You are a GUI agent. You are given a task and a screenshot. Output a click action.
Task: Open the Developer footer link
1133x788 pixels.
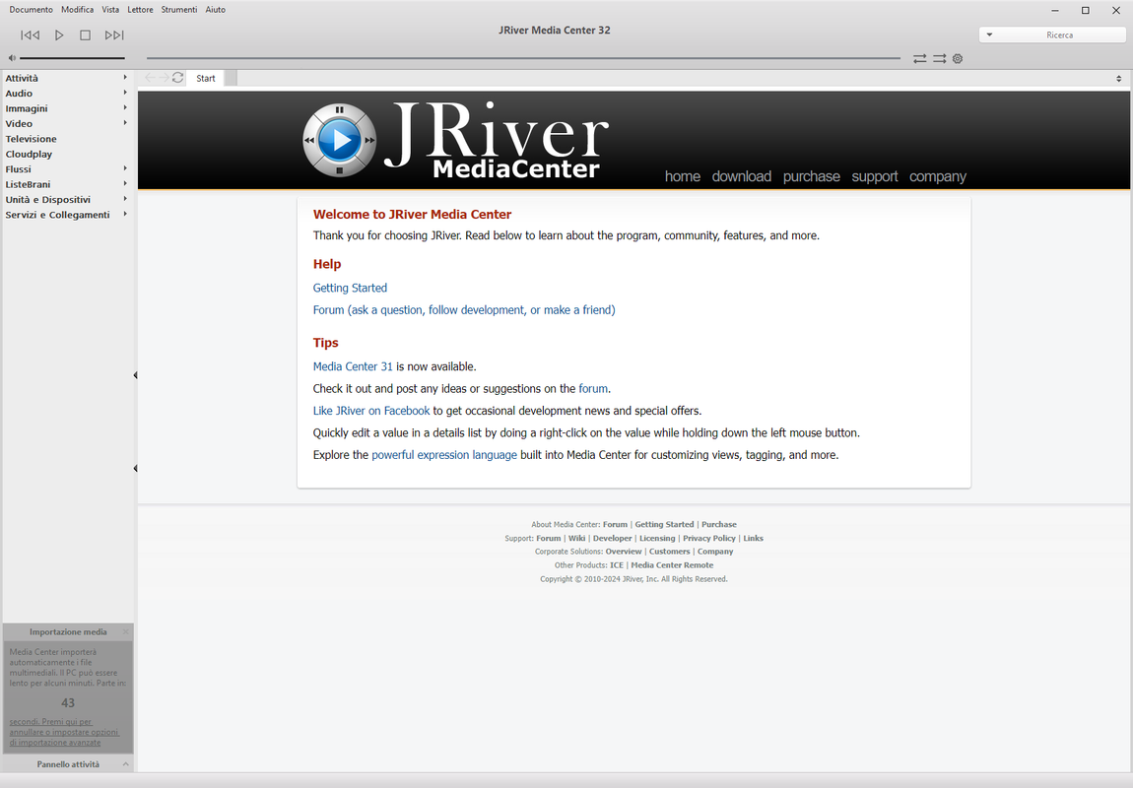(612, 538)
